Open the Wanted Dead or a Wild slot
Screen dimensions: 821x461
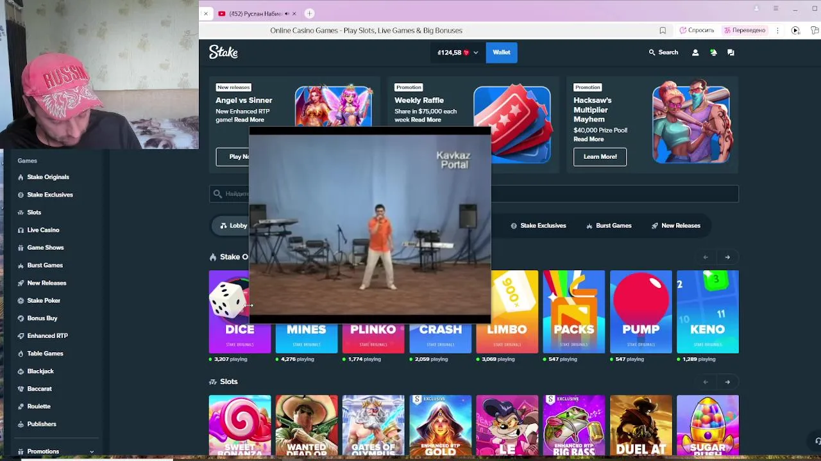307,425
